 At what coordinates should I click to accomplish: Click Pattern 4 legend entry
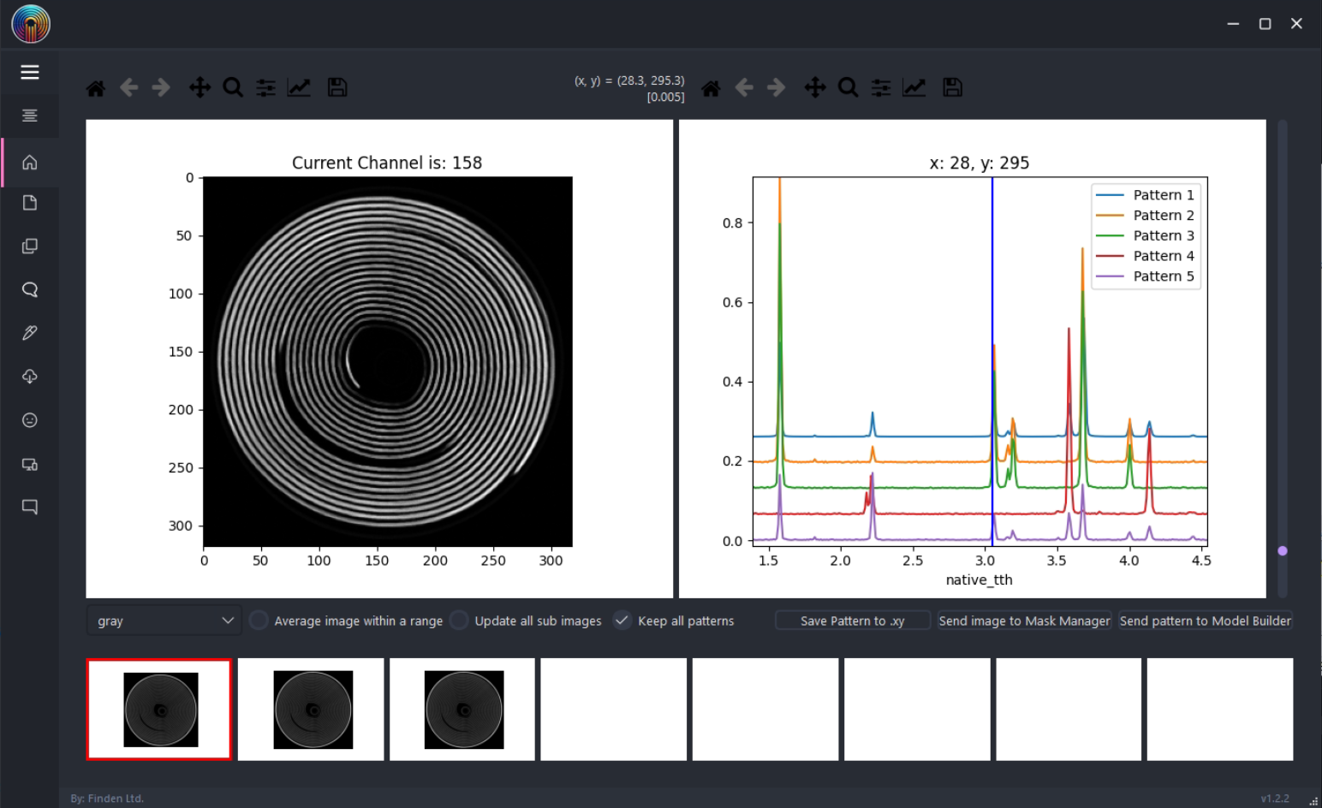tap(1146, 256)
